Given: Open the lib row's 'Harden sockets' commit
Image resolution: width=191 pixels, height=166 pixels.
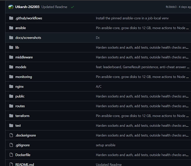Looking at the screenshot, I should (142, 48).
